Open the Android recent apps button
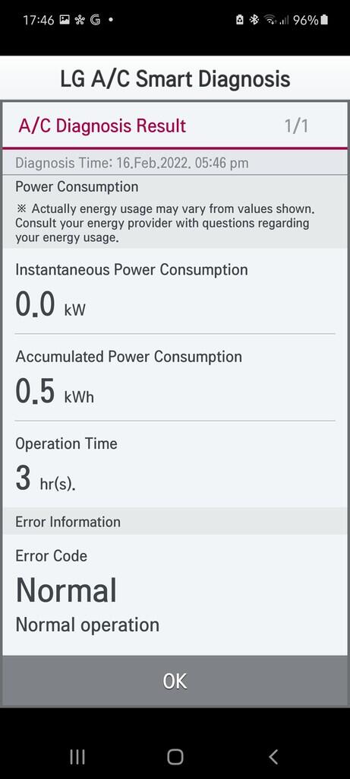350x779 pixels. [x=77, y=757]
